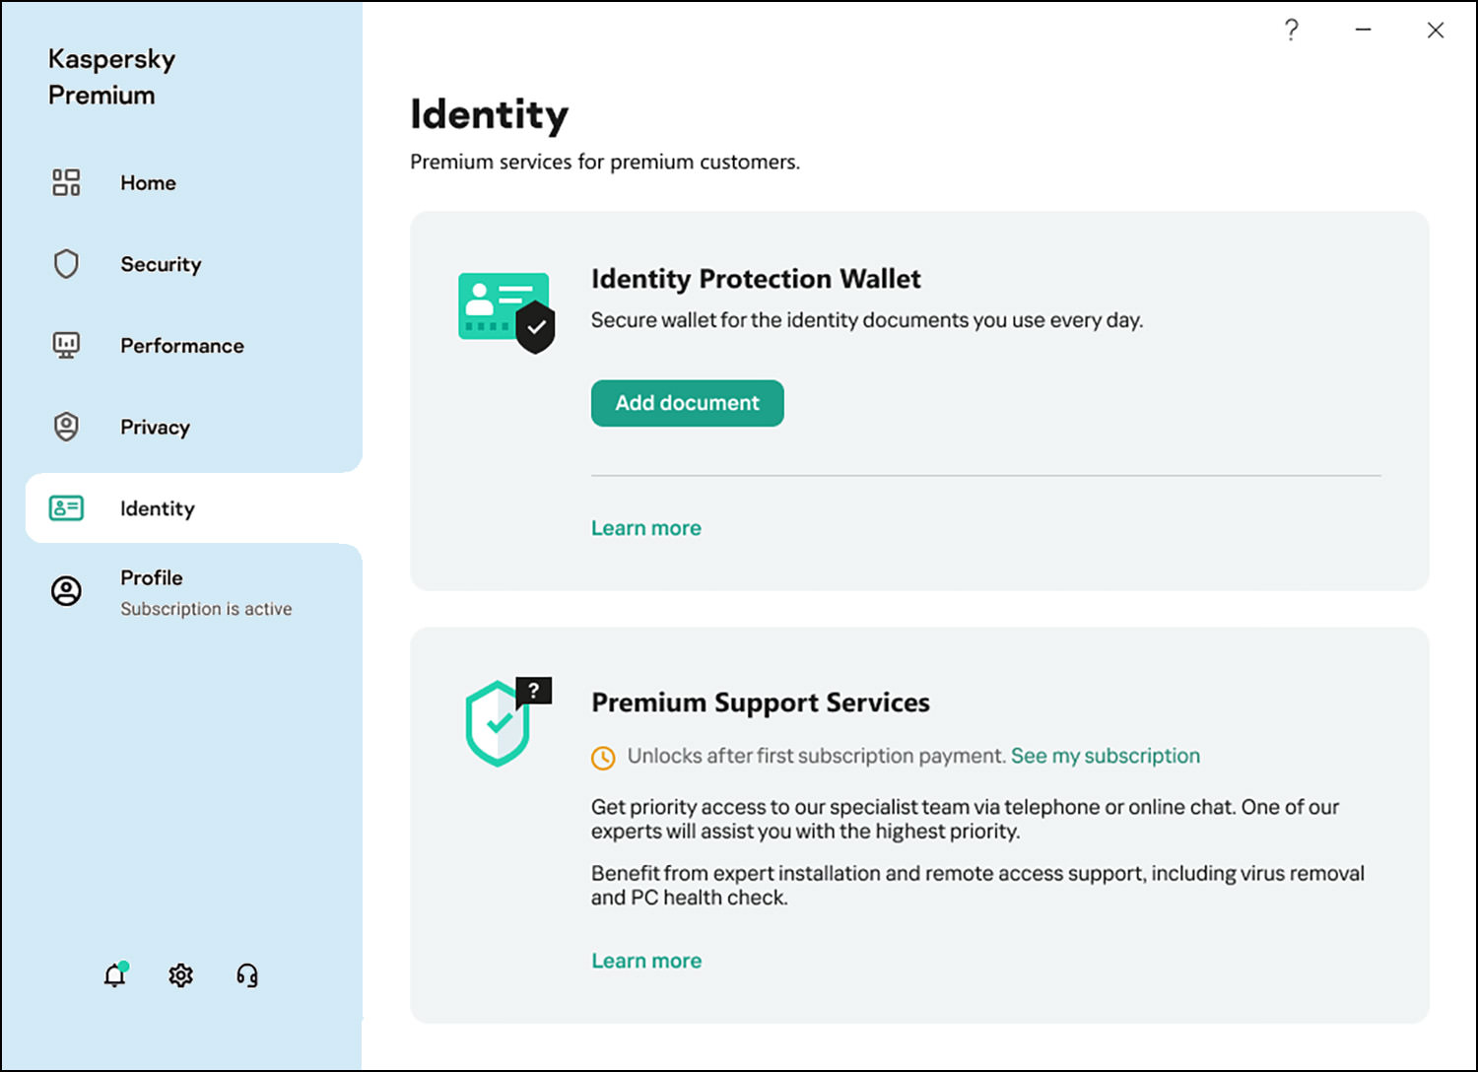Click the Security shield icon in sidebar
The image size is (1478, 1072).
(x=66, y=264)
